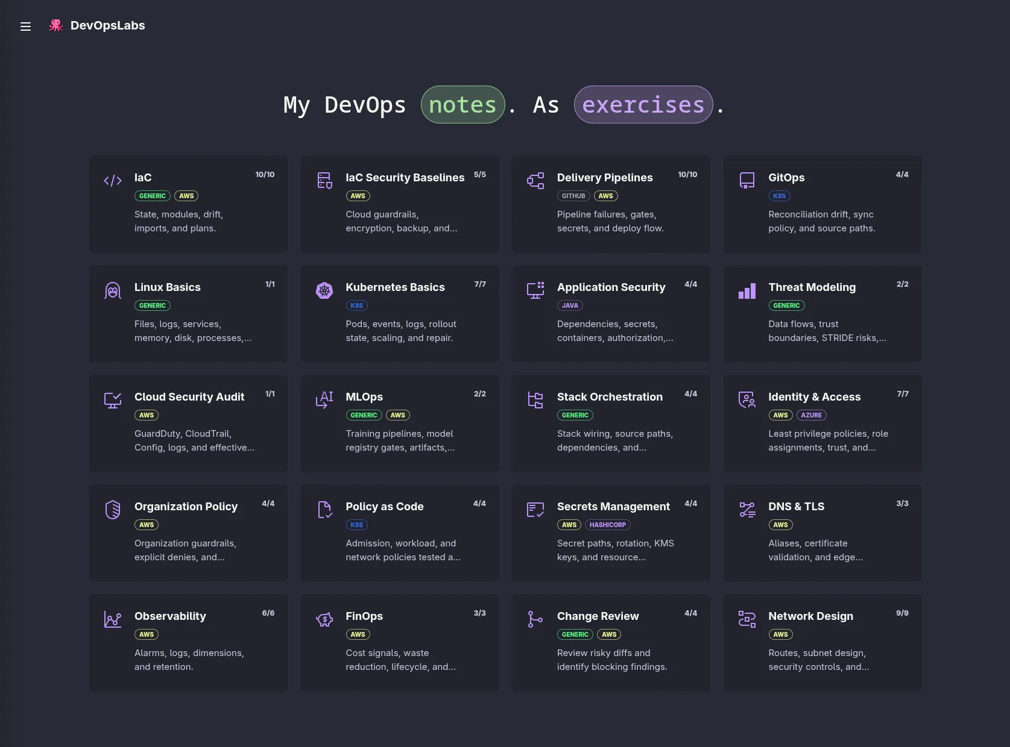
Task: Click the Threat Modeling bar chart icon
Action: coord(747,291)
